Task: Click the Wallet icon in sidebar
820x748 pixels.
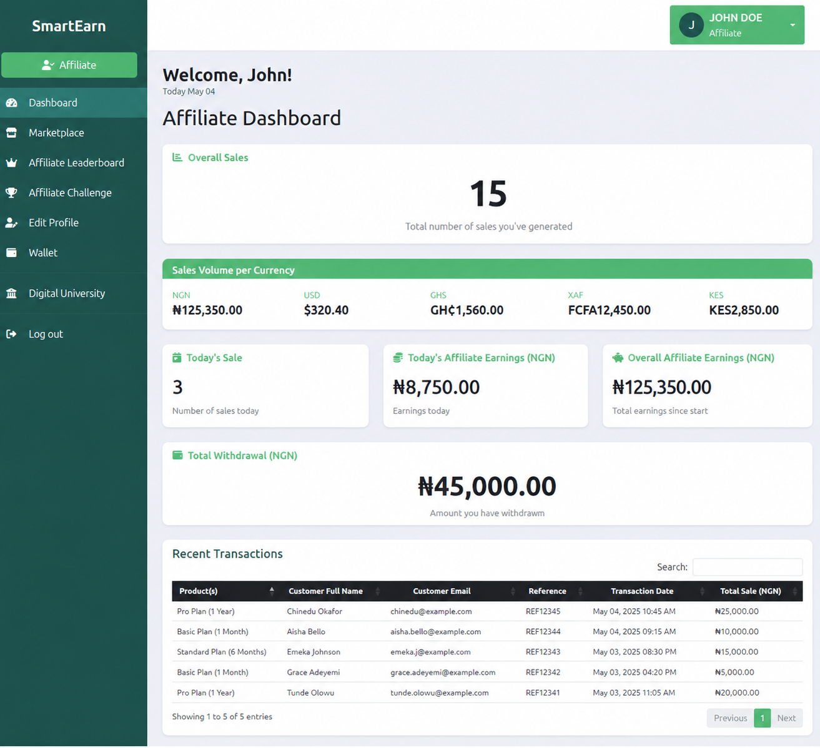Action: [11, 253]
